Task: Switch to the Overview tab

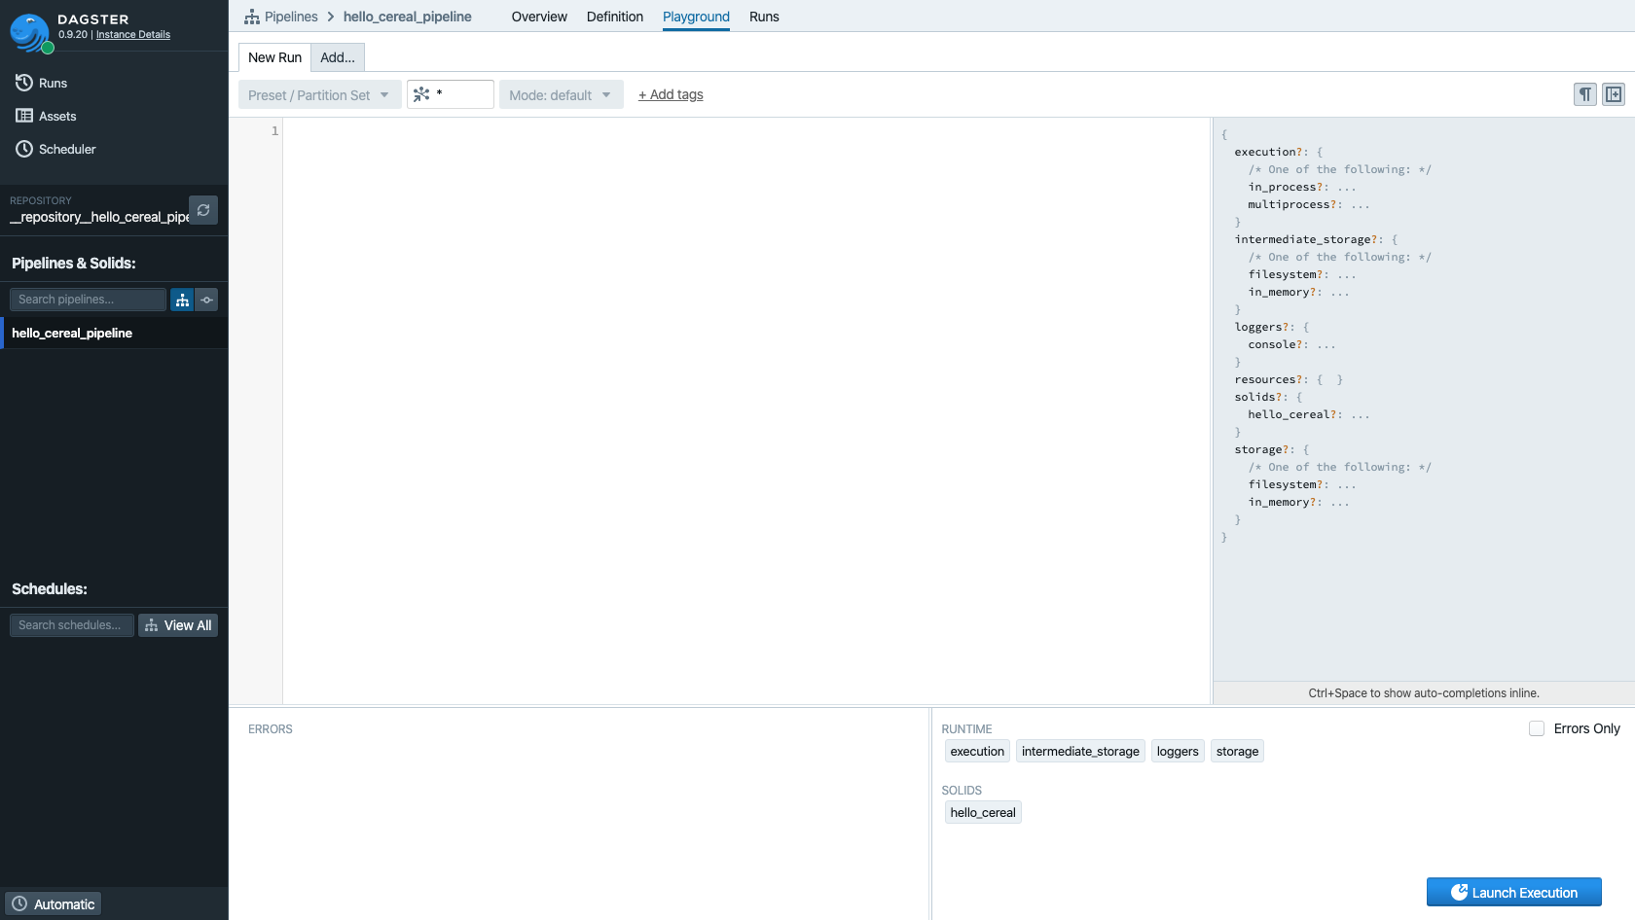Action: [x=539, y=17]
